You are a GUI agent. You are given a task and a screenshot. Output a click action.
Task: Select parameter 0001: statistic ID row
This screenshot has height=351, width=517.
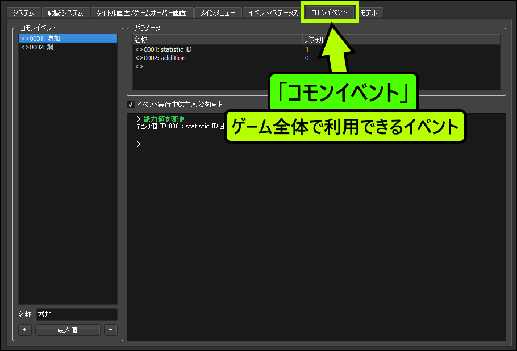tap(164, 49)
